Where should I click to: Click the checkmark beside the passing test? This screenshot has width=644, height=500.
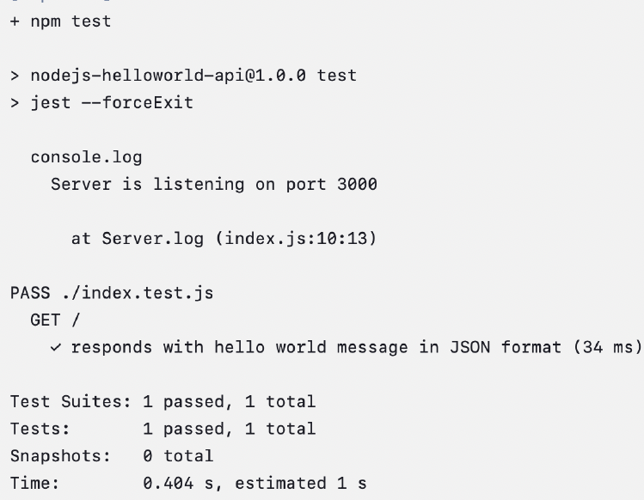point(55,348)
